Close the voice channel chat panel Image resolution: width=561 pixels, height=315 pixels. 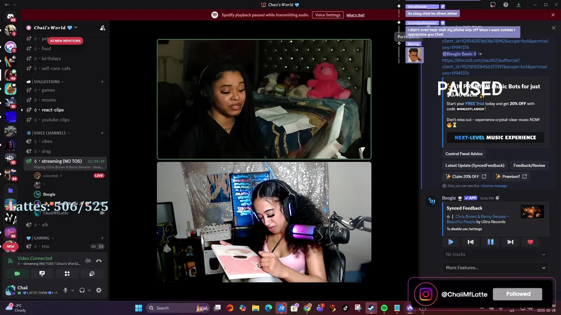pyautogui.click(x=554, y=28)
